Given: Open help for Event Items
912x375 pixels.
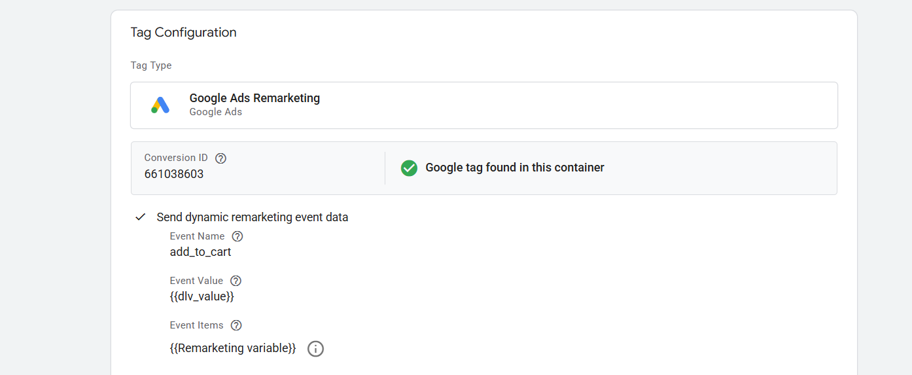Looking at the screenshot, I should 237,325.
